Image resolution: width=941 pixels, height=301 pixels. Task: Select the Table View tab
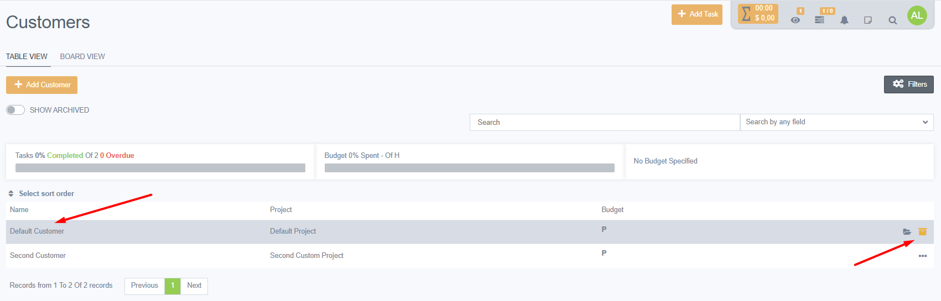click(27, 56)
